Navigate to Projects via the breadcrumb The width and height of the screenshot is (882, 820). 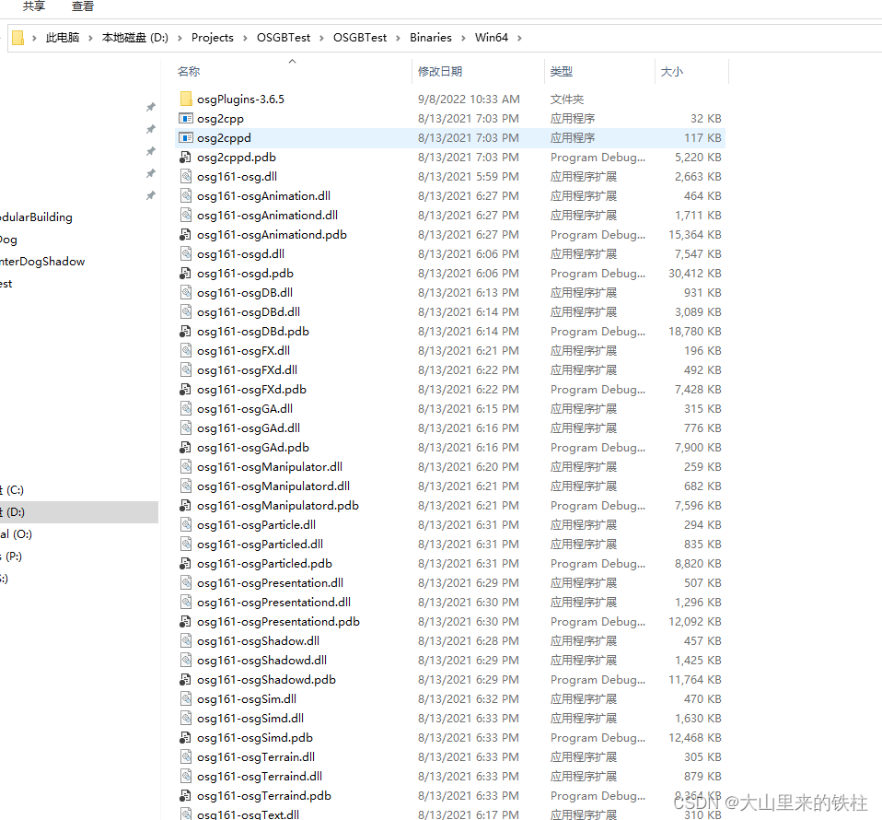click(x=213, y=37)
